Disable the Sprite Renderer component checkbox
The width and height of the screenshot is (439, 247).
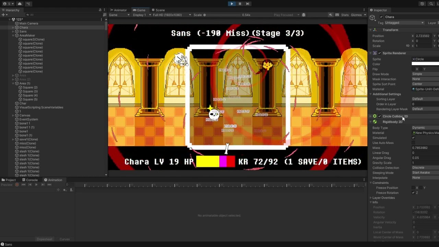click(379, 53)
